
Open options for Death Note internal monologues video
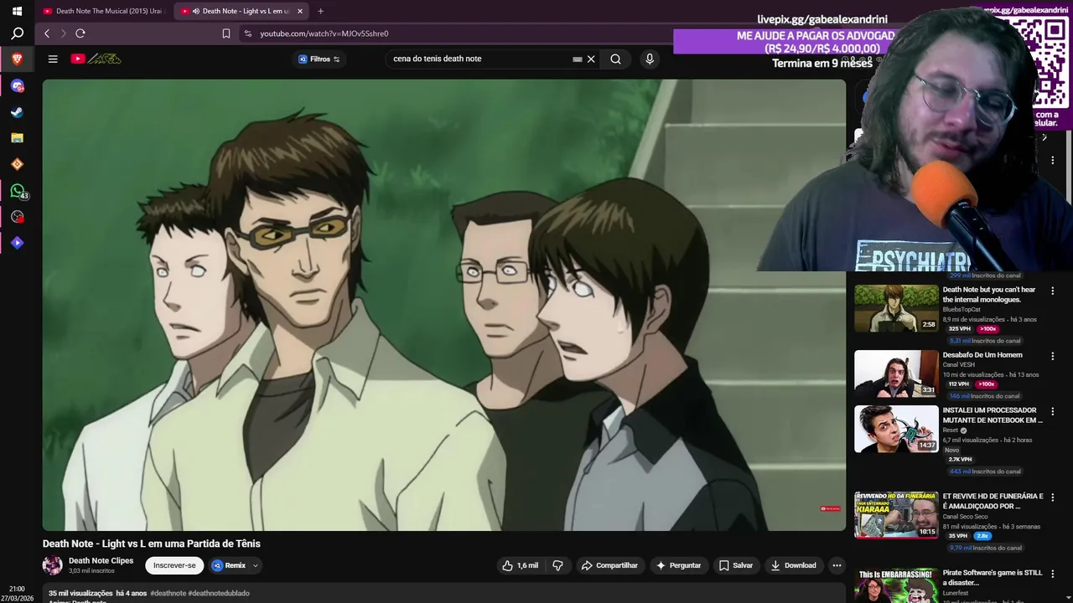tap(1053, 291)
